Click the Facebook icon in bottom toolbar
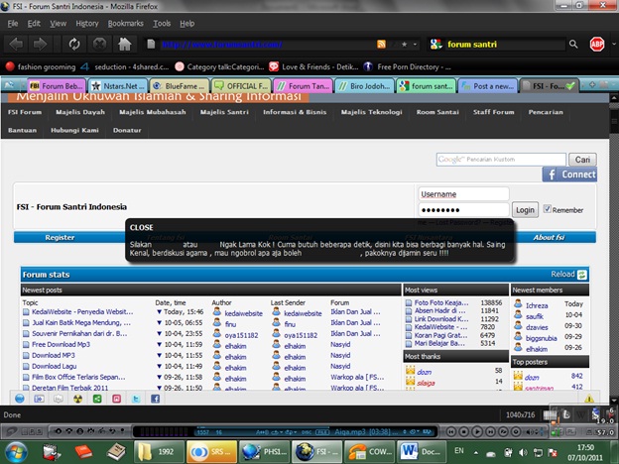Viewport: 619px width, 464px height. [155, 399]
